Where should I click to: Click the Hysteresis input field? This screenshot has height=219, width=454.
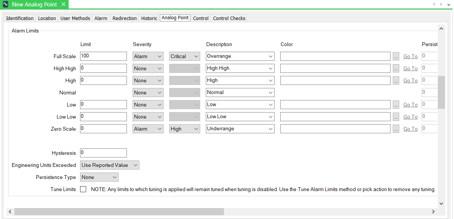(103, 153)
